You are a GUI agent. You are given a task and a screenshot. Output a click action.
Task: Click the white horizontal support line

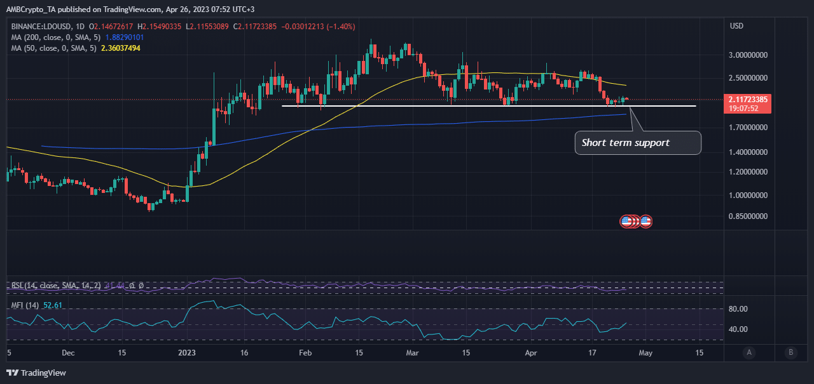coord(488,106)
